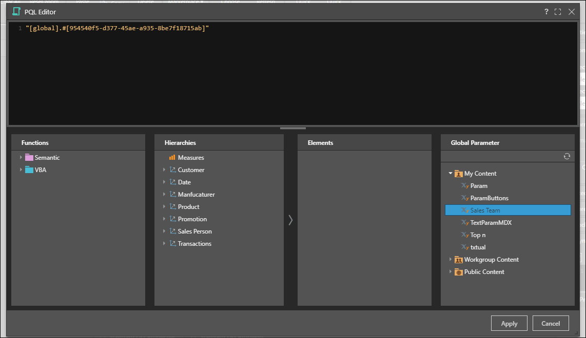Image resolution: width=586 pixels, height=338 pixels.
Task: Click the arrow between Hierarchies and Elements
Action: click(x=290, y=220)
